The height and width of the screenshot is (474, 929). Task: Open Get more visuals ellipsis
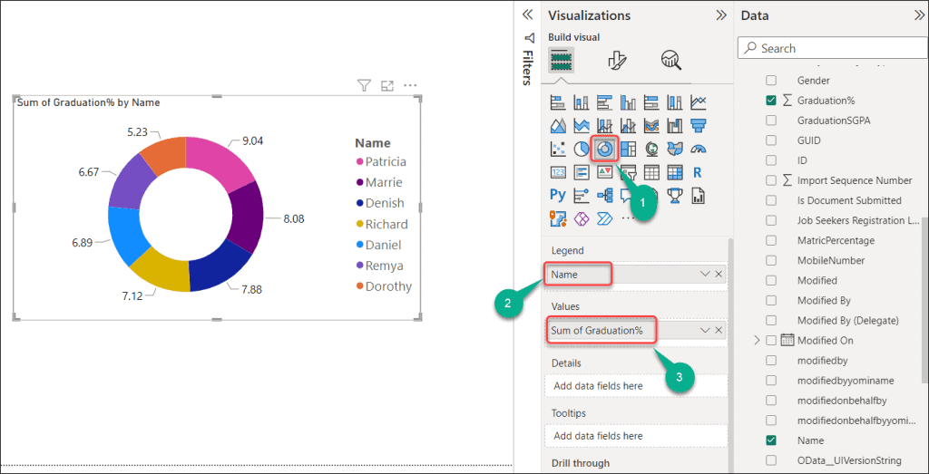[x=628, y=219]
